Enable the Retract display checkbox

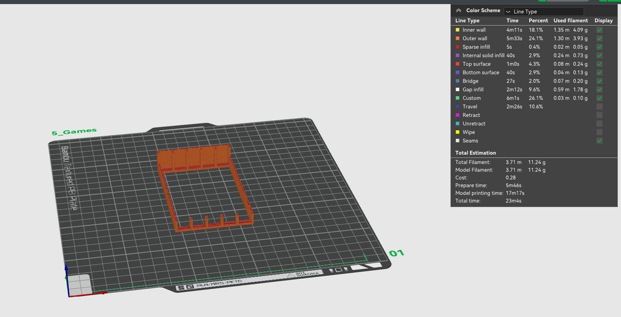599,115
